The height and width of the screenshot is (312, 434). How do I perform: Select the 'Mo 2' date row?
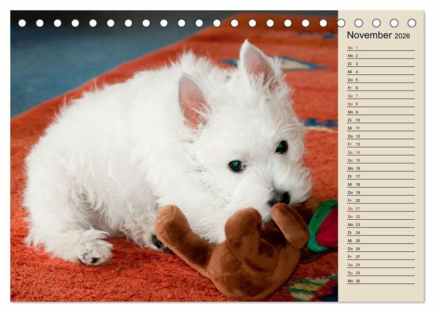tap(381, 56)
